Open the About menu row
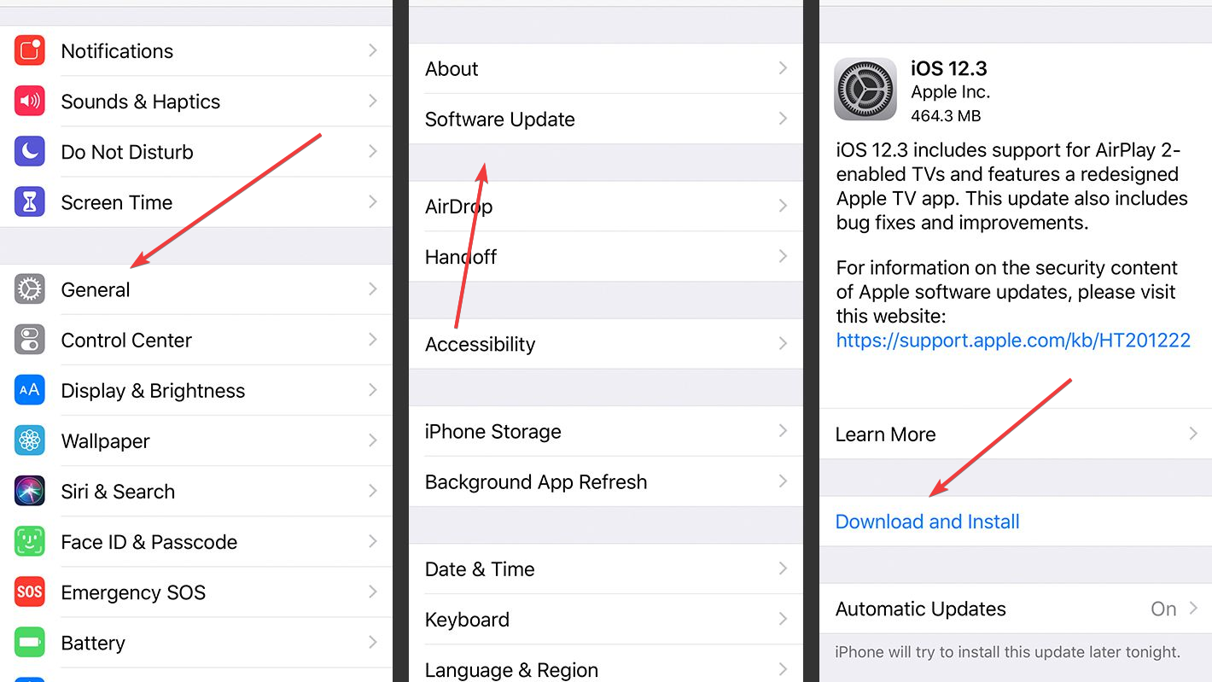Screen dimensions: 1212x682 click(x=606, y=68)
